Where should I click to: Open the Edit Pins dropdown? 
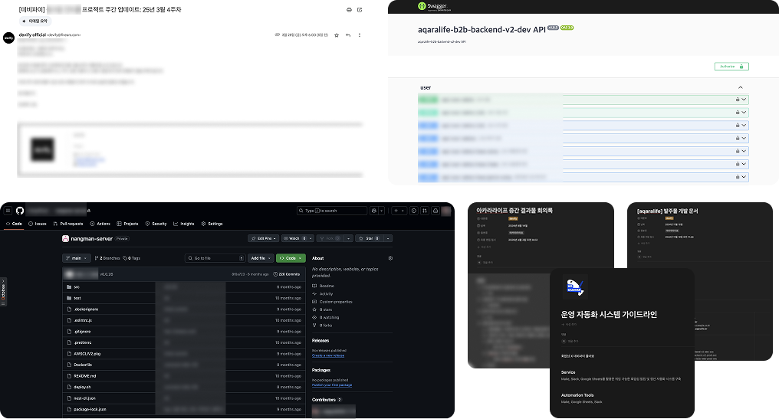(x=263, y=238)
